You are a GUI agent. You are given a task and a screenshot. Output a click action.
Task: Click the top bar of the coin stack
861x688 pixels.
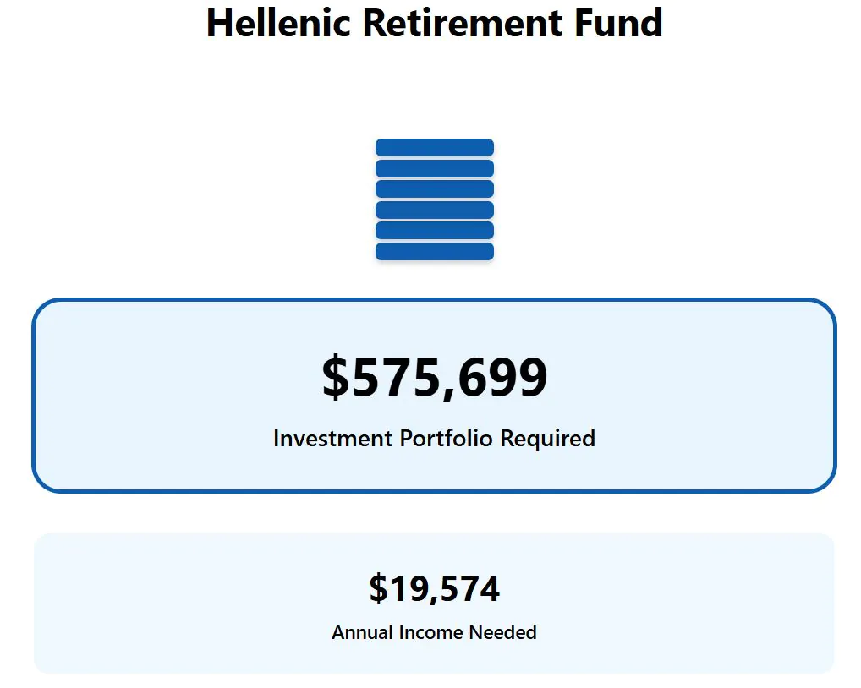pos(434,148)
